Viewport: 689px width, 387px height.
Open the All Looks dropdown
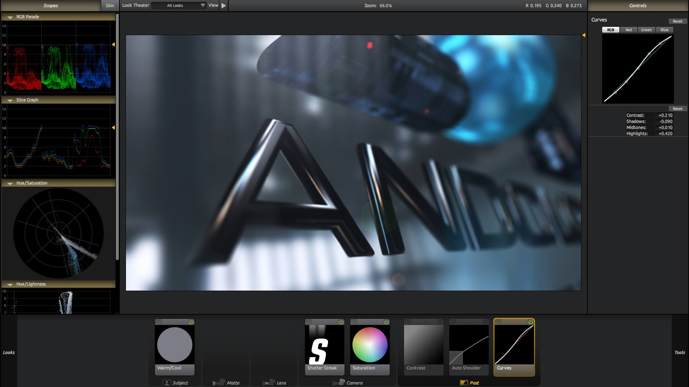[x=179, y=5]
